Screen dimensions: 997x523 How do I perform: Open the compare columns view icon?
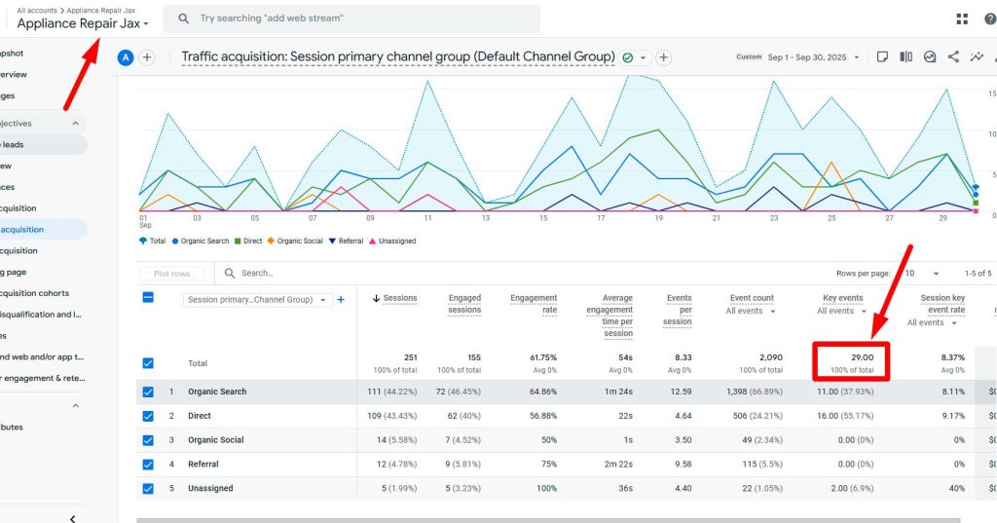(905, 57)
